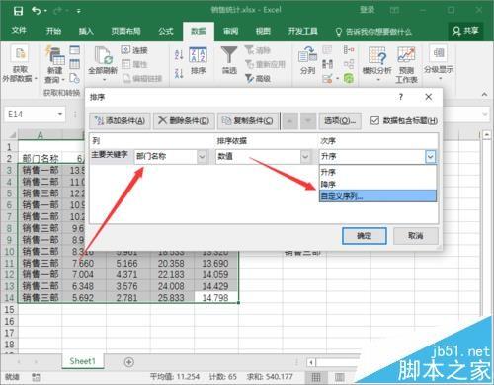494x385 pixels.
Task: Click Sort A to Z ascending icon
Action: (x=179, y=54)
